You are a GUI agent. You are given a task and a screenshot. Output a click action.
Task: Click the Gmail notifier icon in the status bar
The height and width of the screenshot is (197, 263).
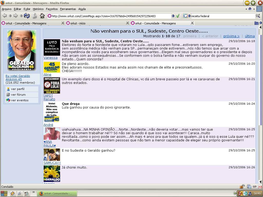click(260, 187)
